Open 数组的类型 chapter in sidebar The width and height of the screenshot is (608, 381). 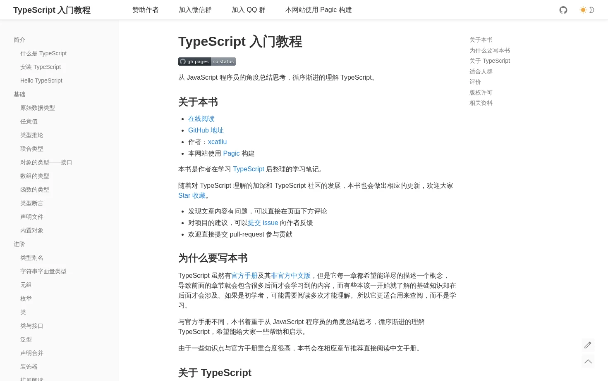(x=35, y=176)
